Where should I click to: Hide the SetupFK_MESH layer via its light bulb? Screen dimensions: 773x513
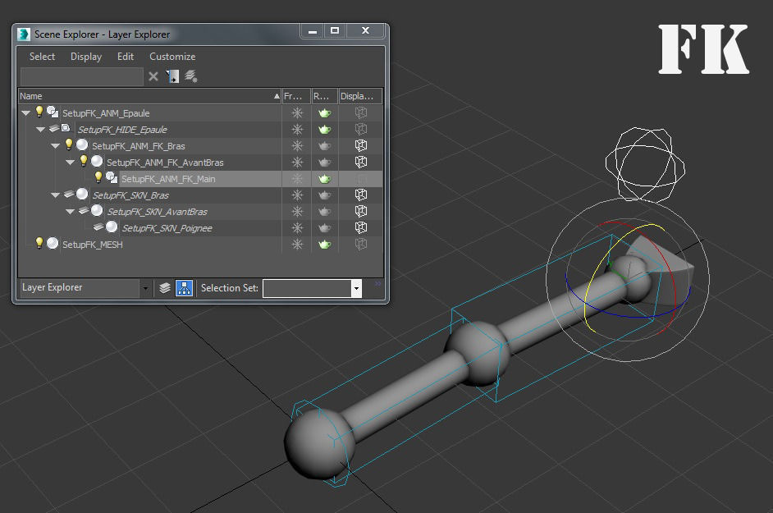[x=39, y=243]
